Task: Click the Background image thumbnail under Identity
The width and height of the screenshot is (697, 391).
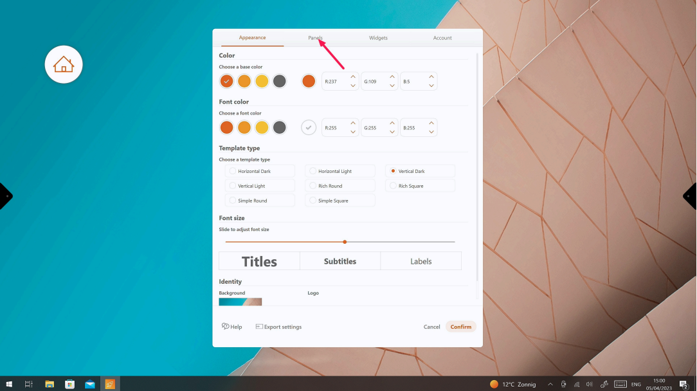Action: coord(240,302)
